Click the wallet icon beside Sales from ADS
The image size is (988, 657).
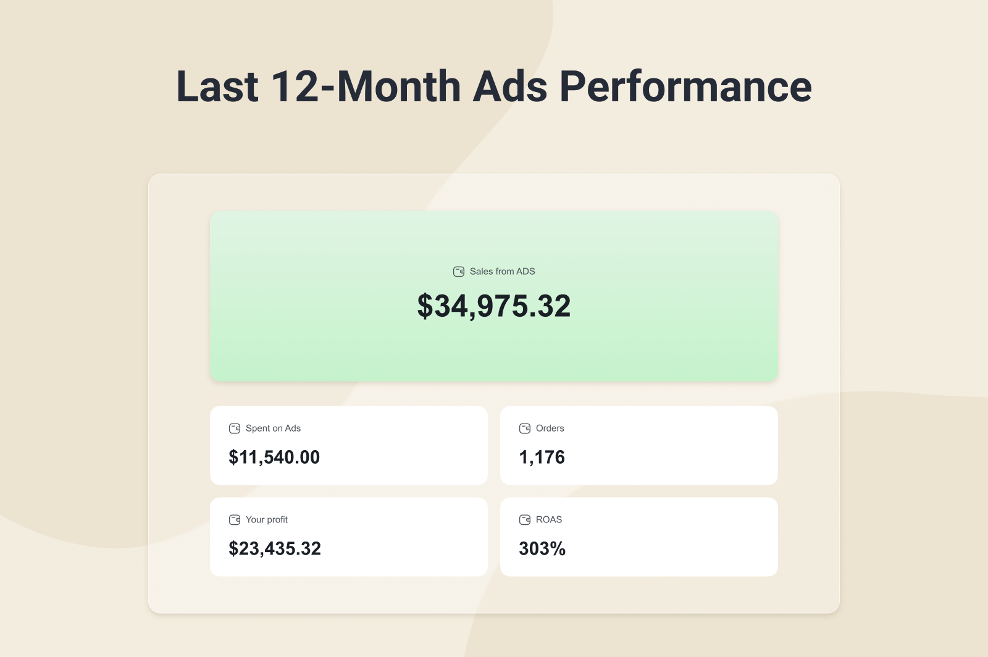coord(459,272)
